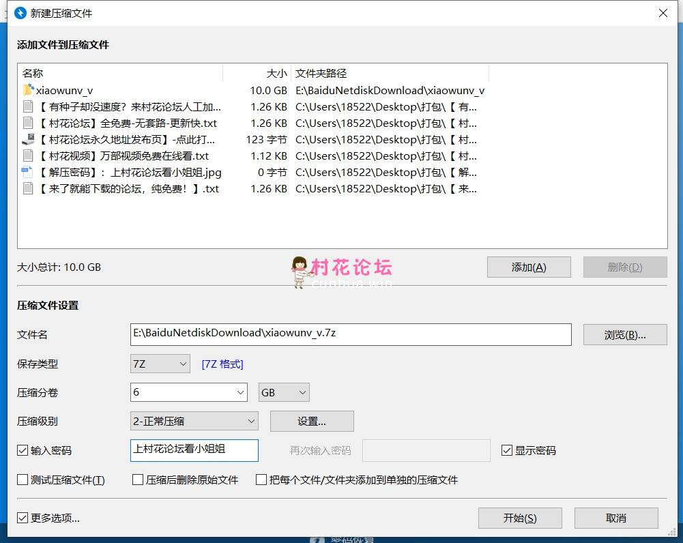
Task: Click the 再次输入密码 input field
Action: (426, 450)
